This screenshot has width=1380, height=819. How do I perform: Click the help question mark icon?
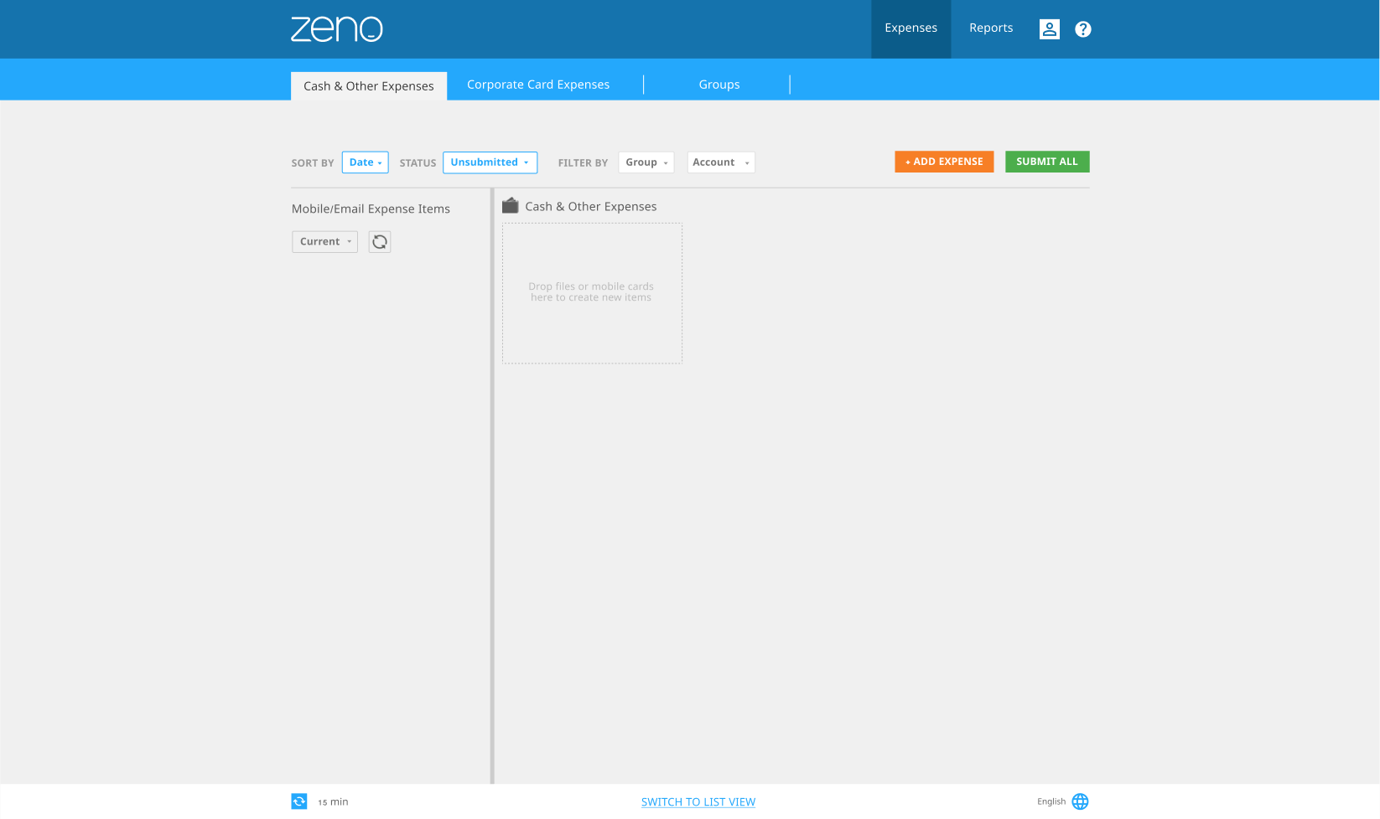1082,29
